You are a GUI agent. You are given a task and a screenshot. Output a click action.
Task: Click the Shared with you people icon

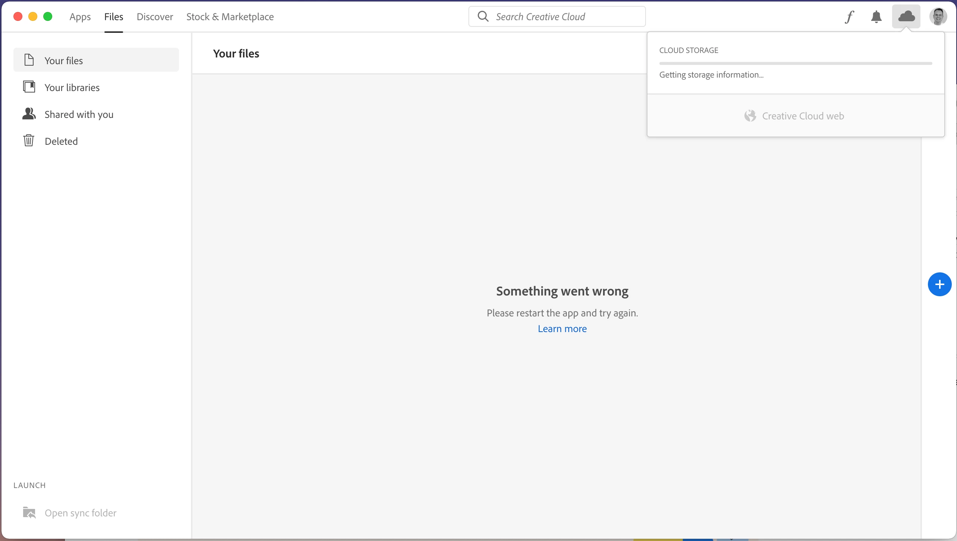pos(29,114)
